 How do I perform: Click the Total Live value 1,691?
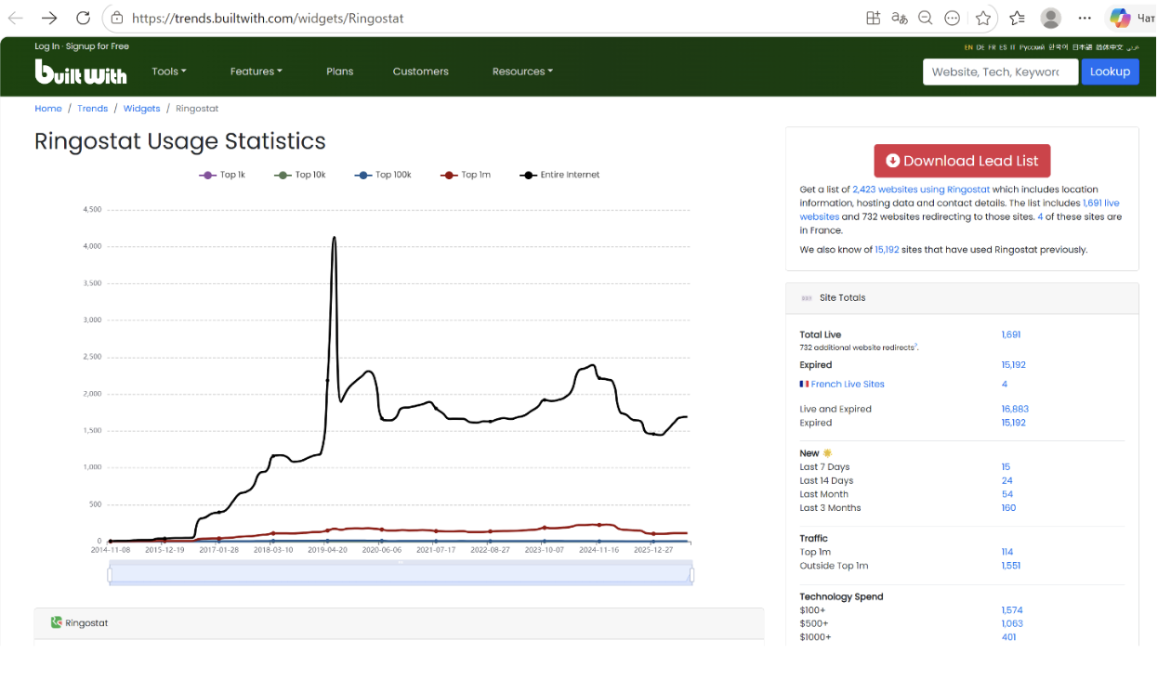[1010, 334]
